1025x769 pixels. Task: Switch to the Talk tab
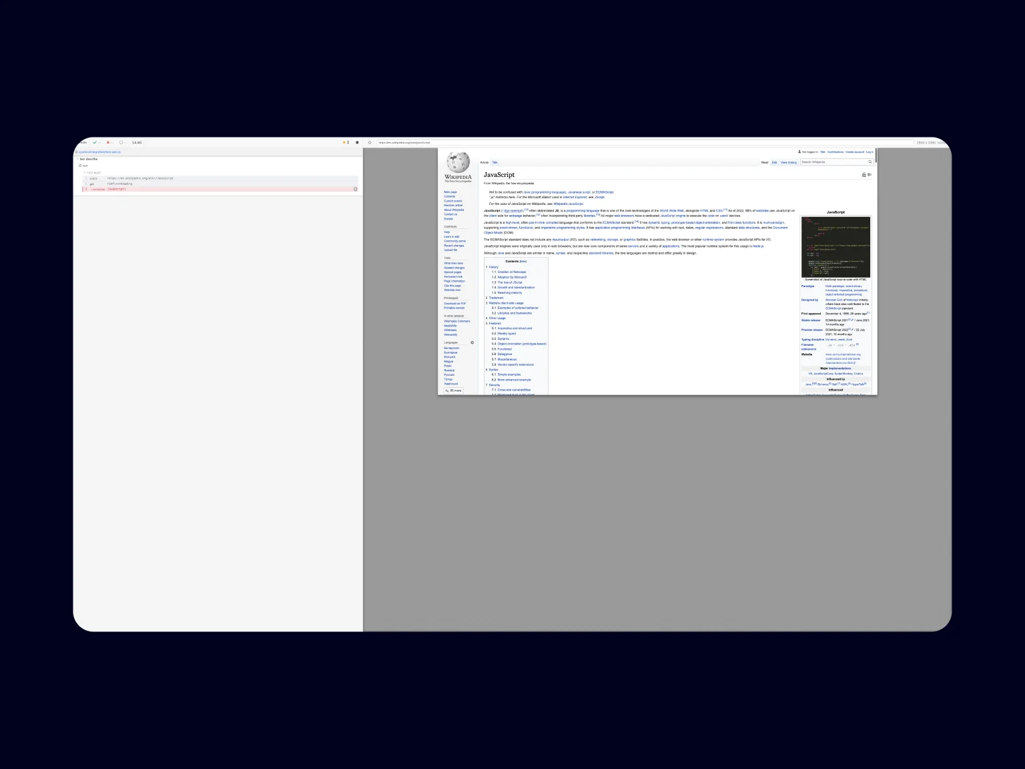point(494,162)
